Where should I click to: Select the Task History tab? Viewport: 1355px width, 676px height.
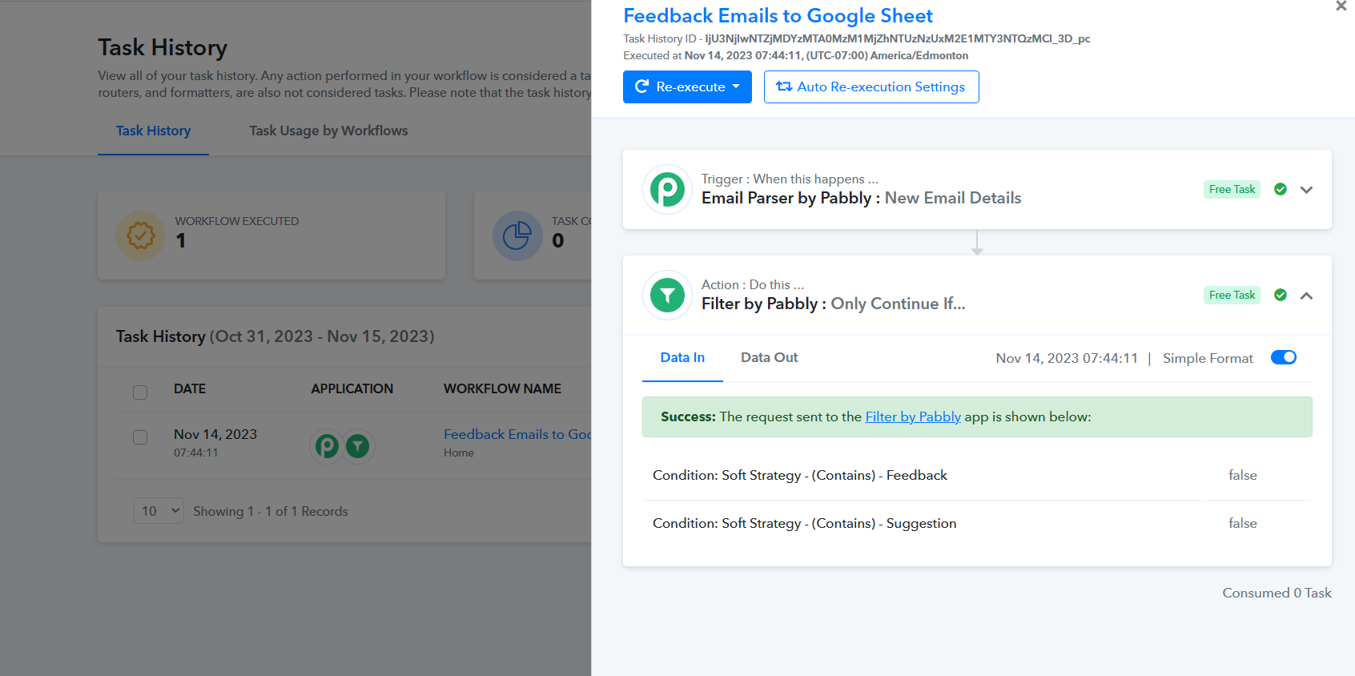153,131
